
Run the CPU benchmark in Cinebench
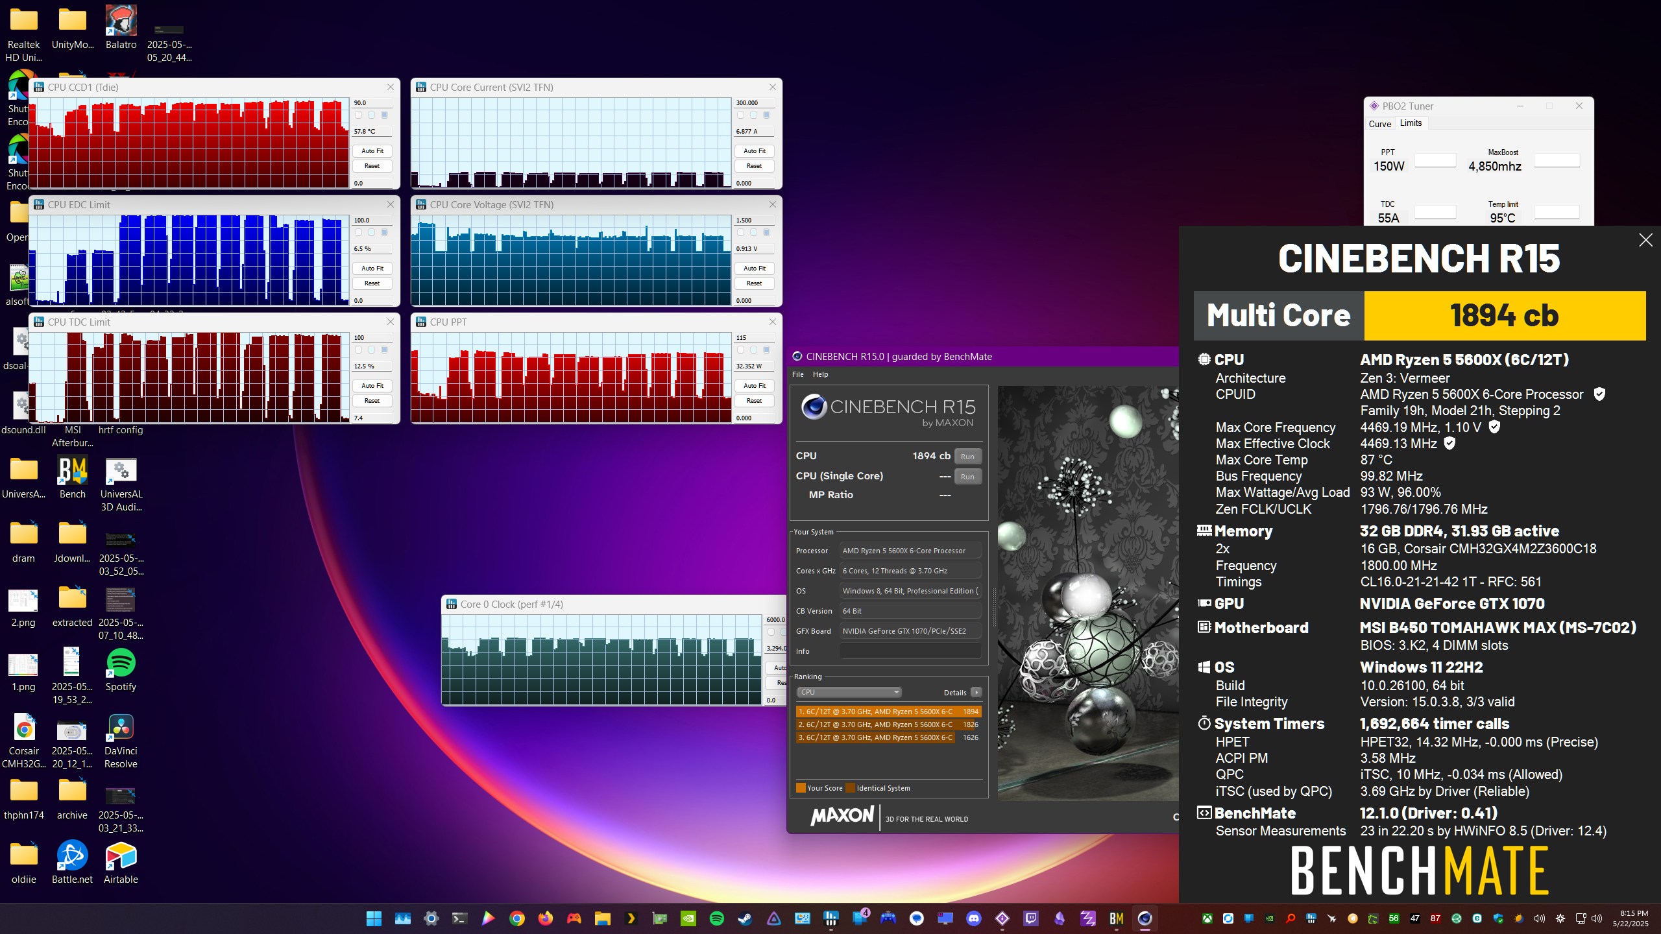967,457
